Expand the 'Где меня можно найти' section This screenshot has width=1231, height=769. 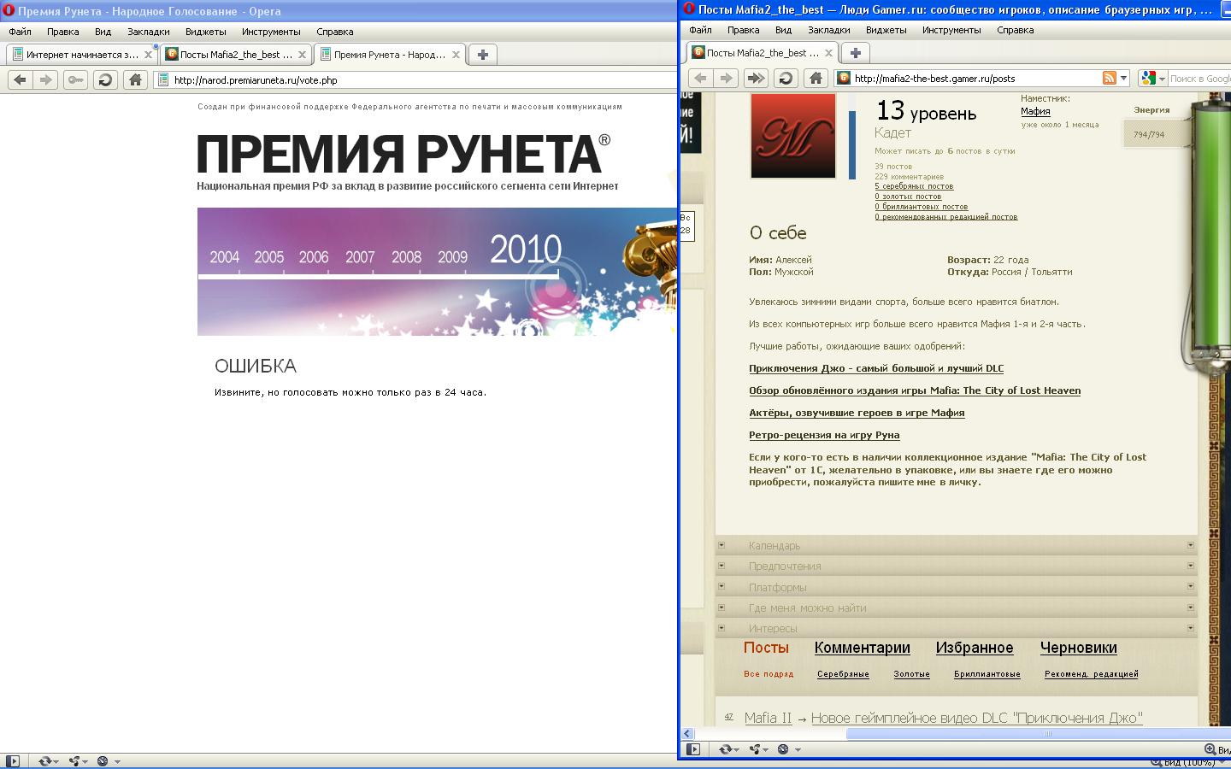(956, 608)
